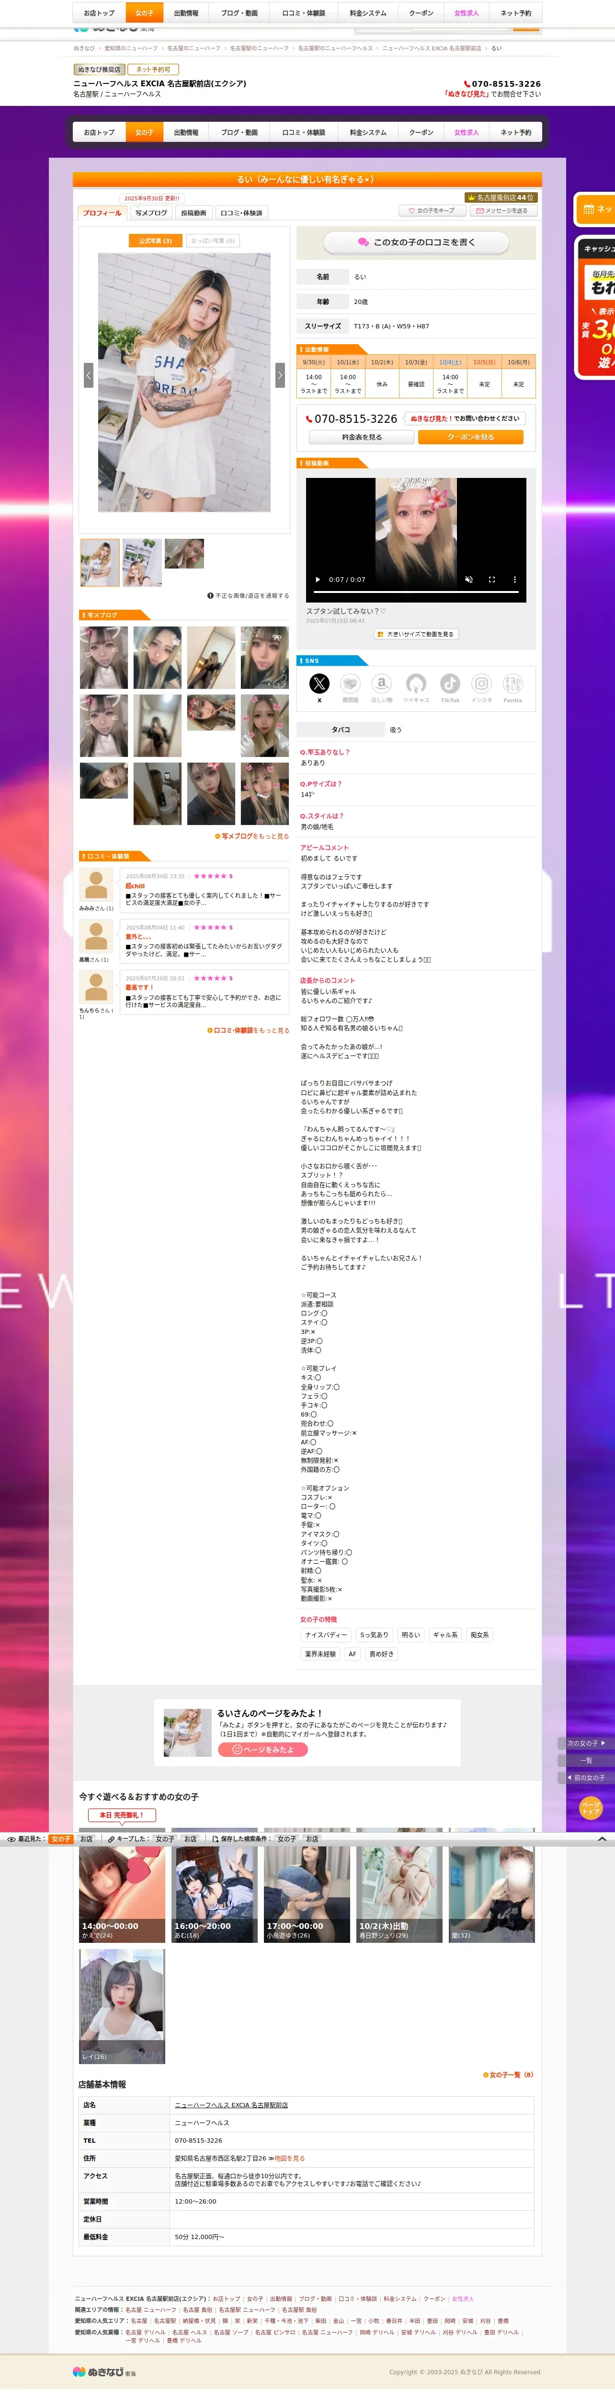The height and width of the screenshot is (2403, 615).
Task: Click the 女の子をキープ heart button
Action: [433, 211]
